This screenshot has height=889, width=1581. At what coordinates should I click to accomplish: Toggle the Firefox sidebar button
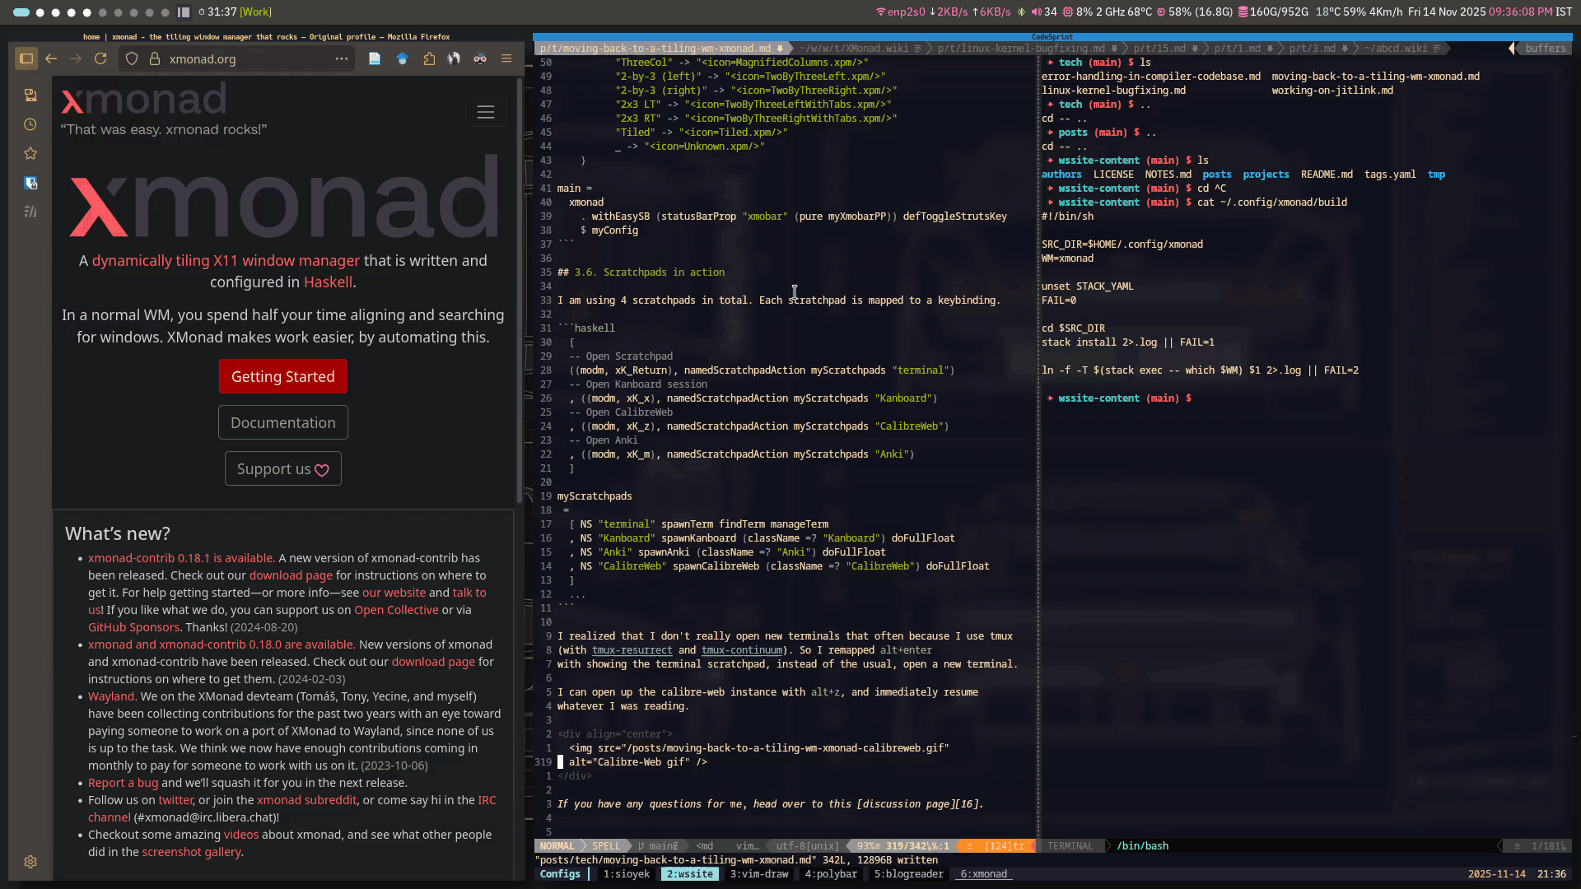pyautogui.click(x=26, y=58)
